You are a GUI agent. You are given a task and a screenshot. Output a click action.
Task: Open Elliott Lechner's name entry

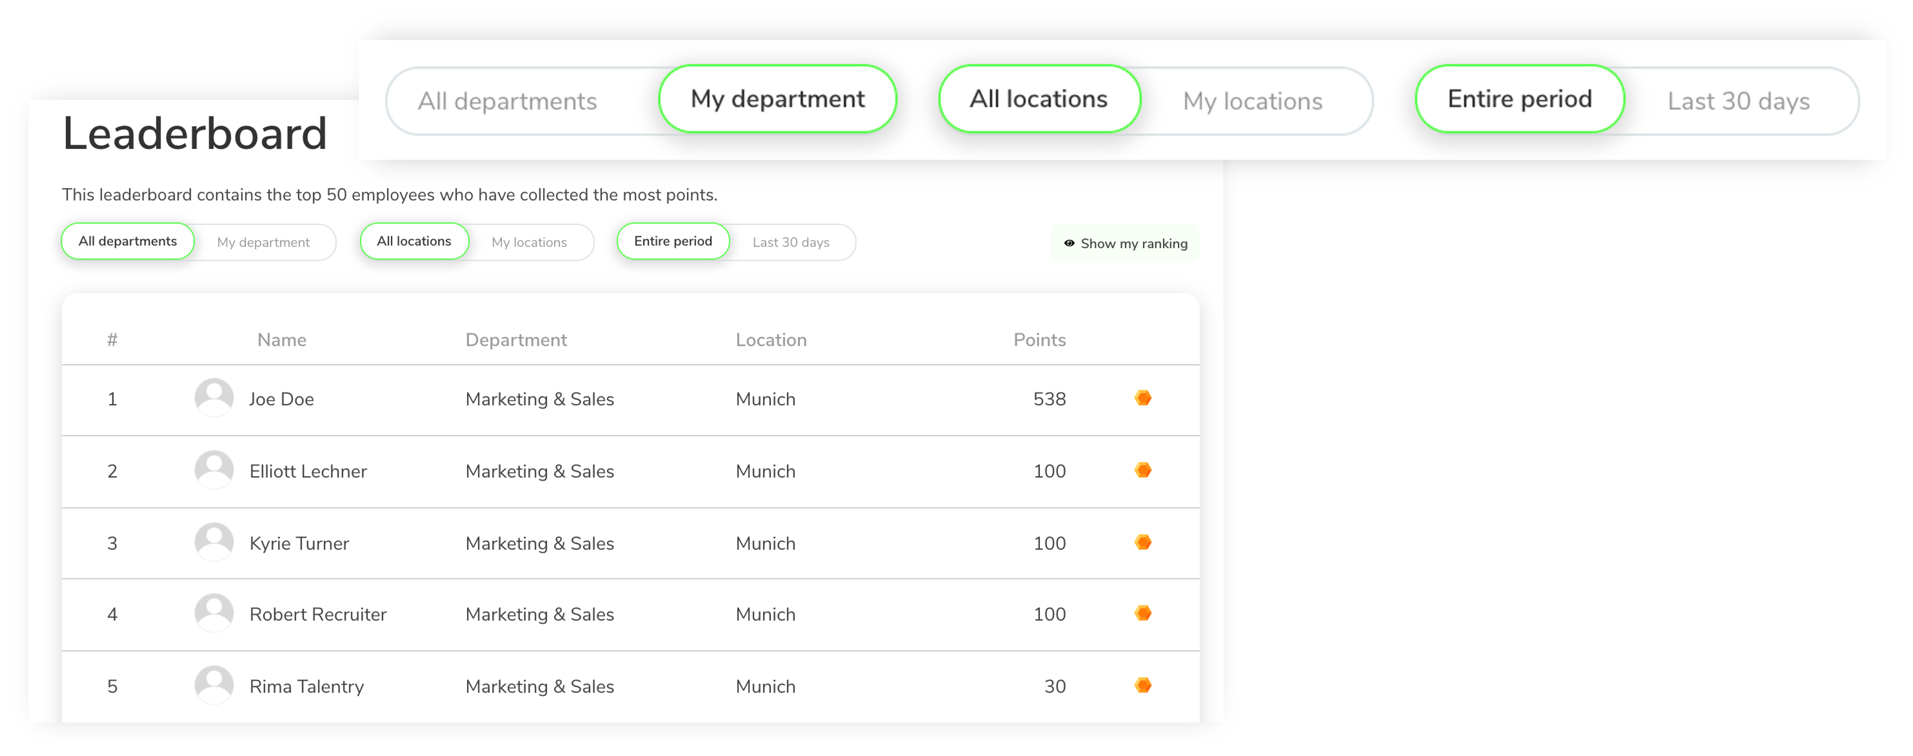coord(307,471)
